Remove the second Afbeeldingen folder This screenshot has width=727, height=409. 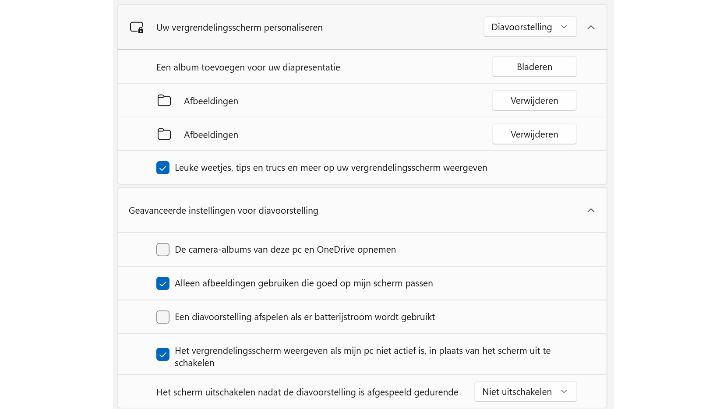coord(534,134)
